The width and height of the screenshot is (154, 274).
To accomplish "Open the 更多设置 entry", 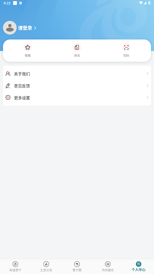I will click(77, 97).
